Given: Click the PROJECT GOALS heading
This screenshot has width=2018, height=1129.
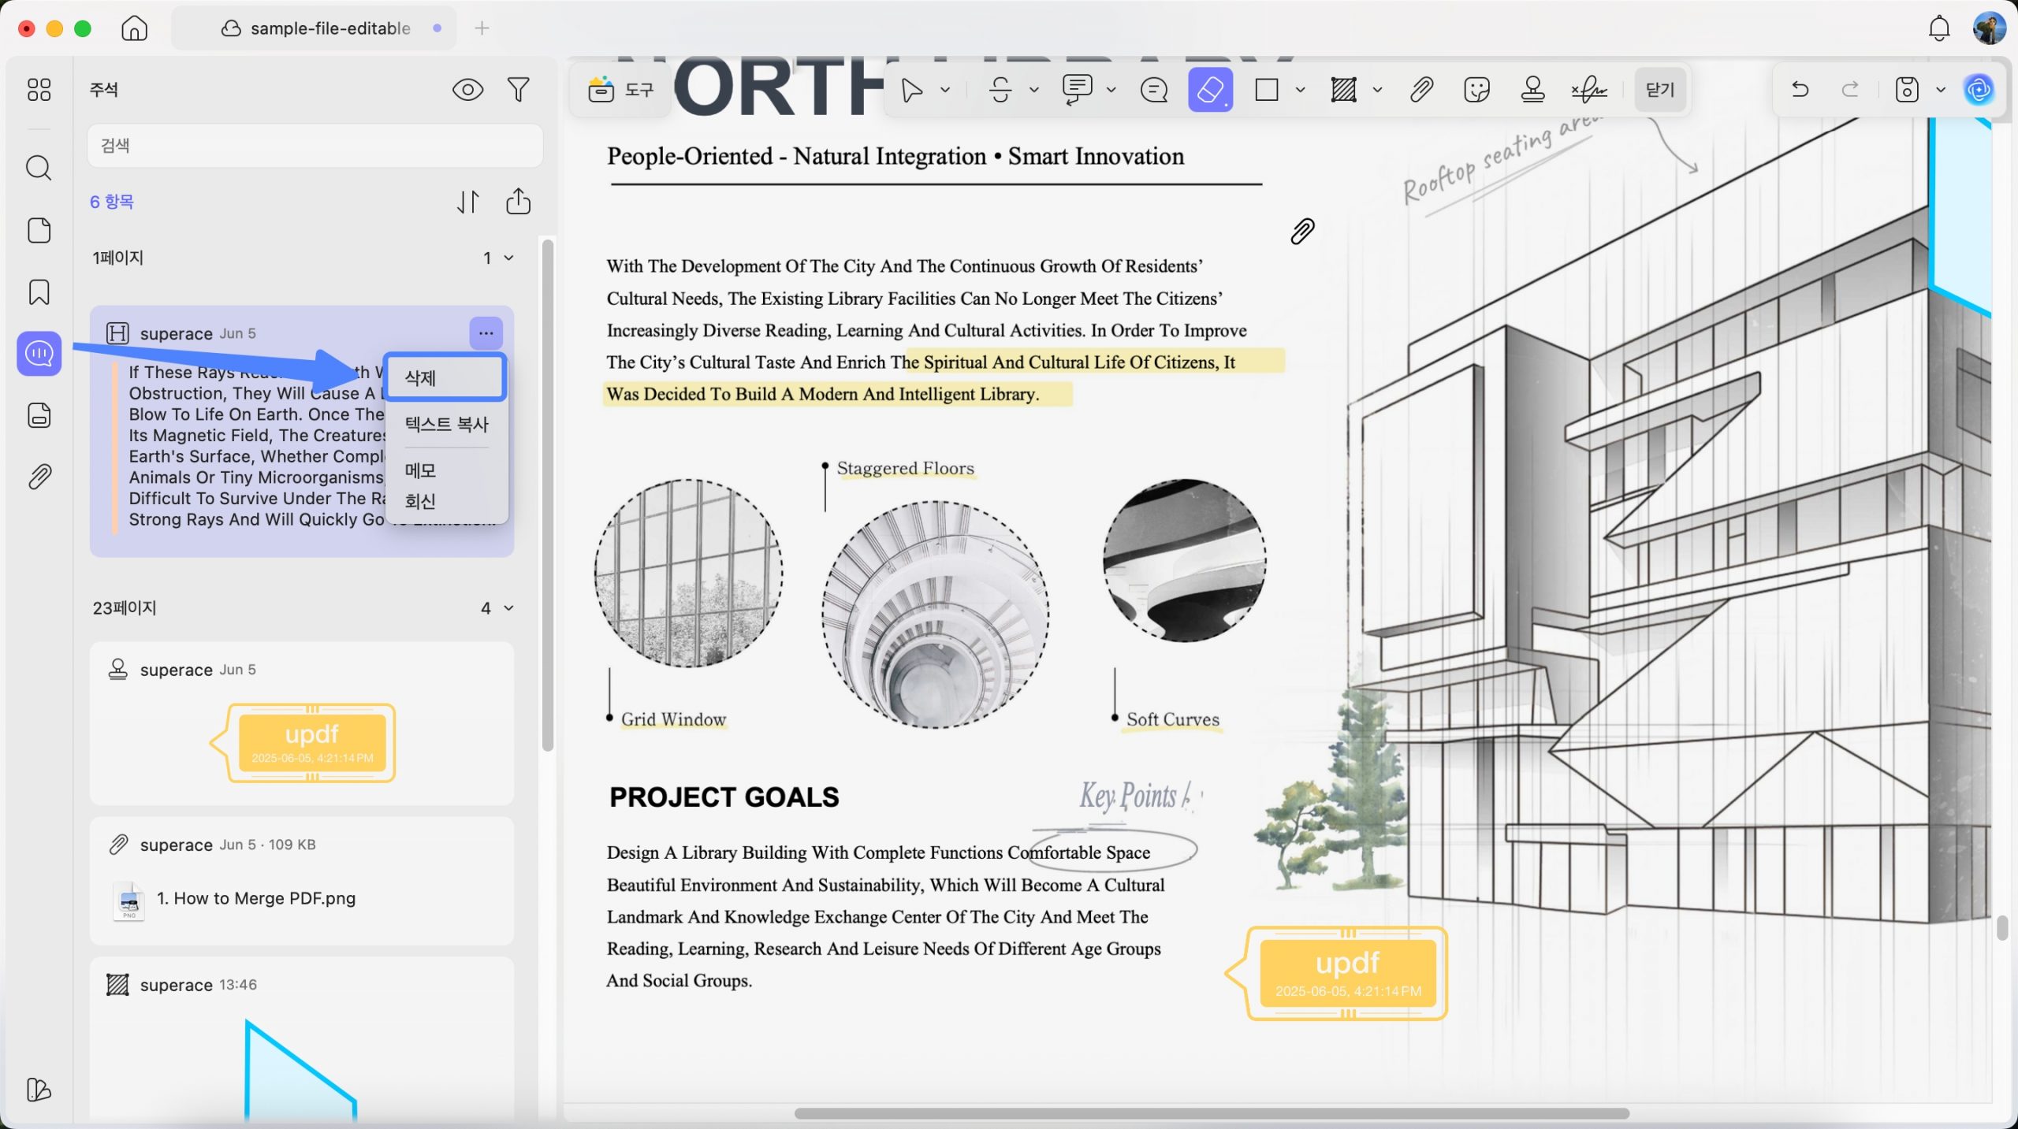Looking at the screenshot, I should pos(724,797).
